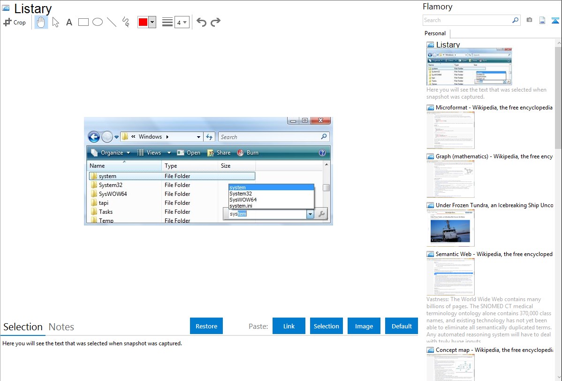Click the scroll down arrow of snapshot list
Viewport: 562px width, 381px height.
point(559,377)
